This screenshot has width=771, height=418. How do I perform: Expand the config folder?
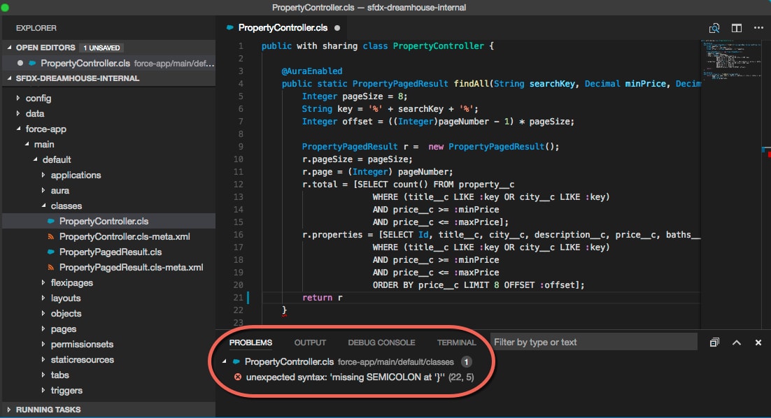click(x=18, y=99)
